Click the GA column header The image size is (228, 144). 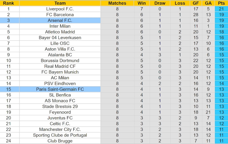(208, 3)
